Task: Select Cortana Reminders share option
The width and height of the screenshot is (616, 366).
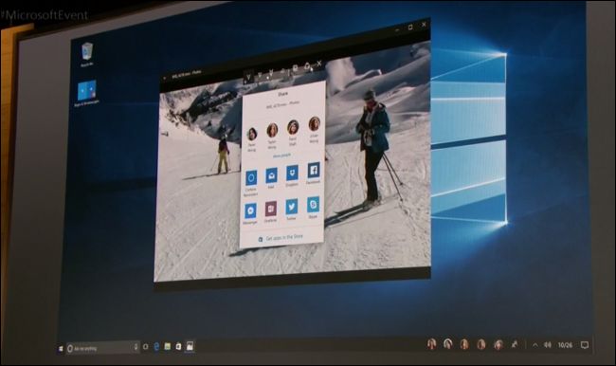Action: coord(251,177)
